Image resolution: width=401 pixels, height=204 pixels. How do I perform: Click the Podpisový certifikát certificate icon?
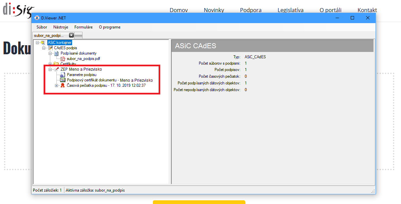tap(63, 80)
